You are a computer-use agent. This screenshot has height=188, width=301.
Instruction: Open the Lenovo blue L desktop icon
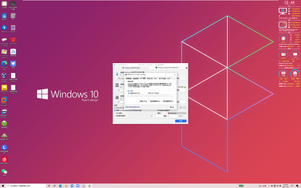point(4,149)
